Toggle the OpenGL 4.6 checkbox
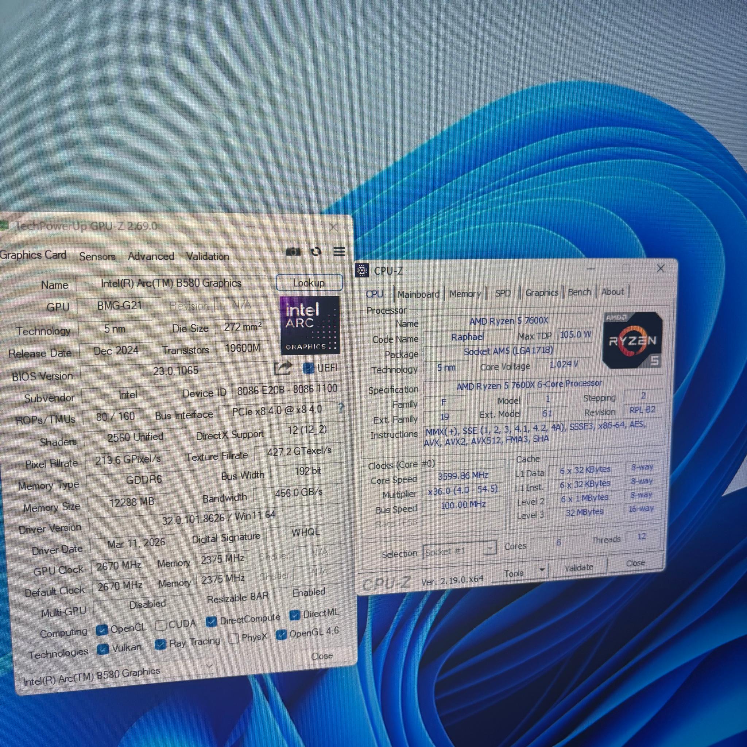The width and height of the screenshot is (747, 747). click(x=282, y=635)
